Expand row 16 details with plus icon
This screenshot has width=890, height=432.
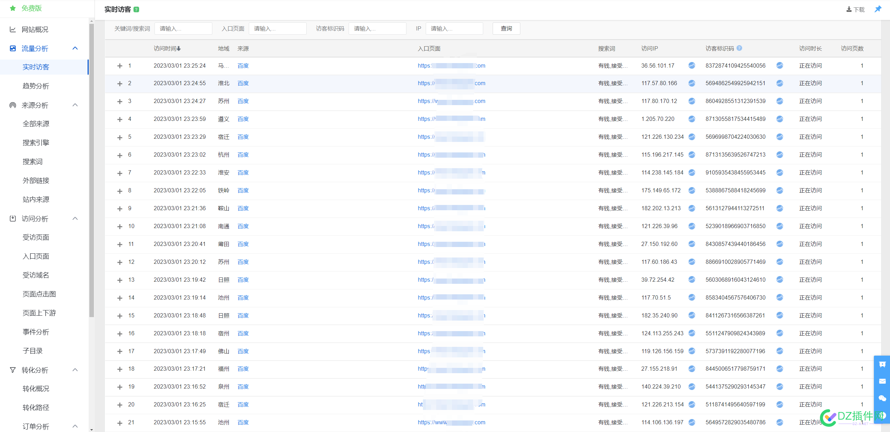click(x=120, y=334)
